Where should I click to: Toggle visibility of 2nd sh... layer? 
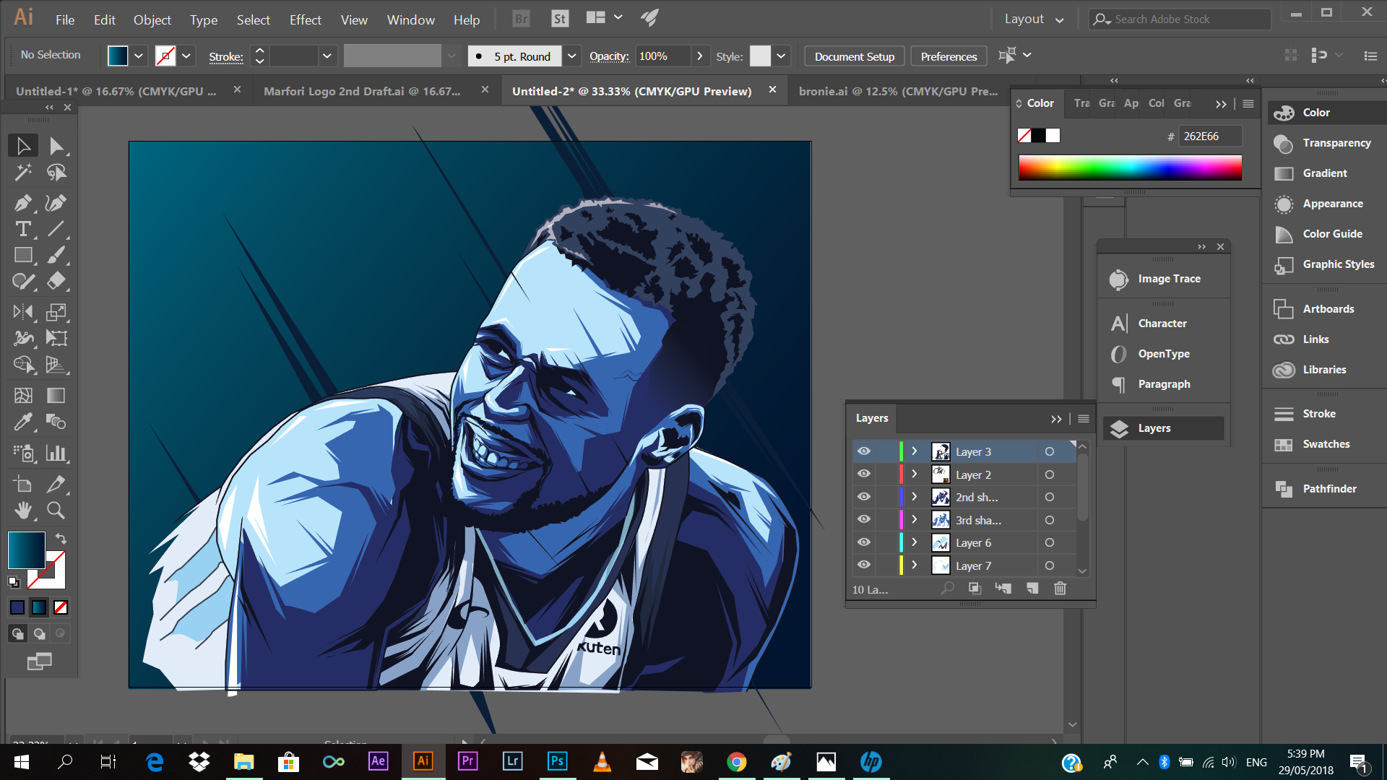pyautogui.click(x=864, y=497)
